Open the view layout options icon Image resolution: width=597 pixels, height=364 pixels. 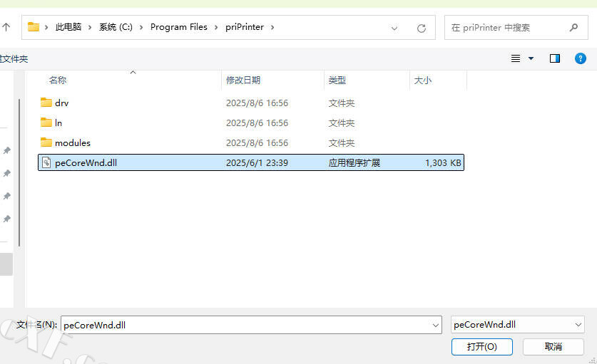(516, 58)
